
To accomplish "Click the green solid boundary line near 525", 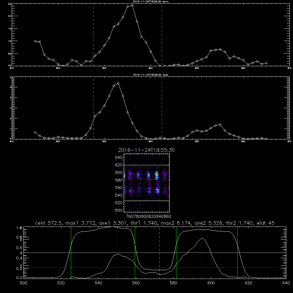I will (71, 253).
